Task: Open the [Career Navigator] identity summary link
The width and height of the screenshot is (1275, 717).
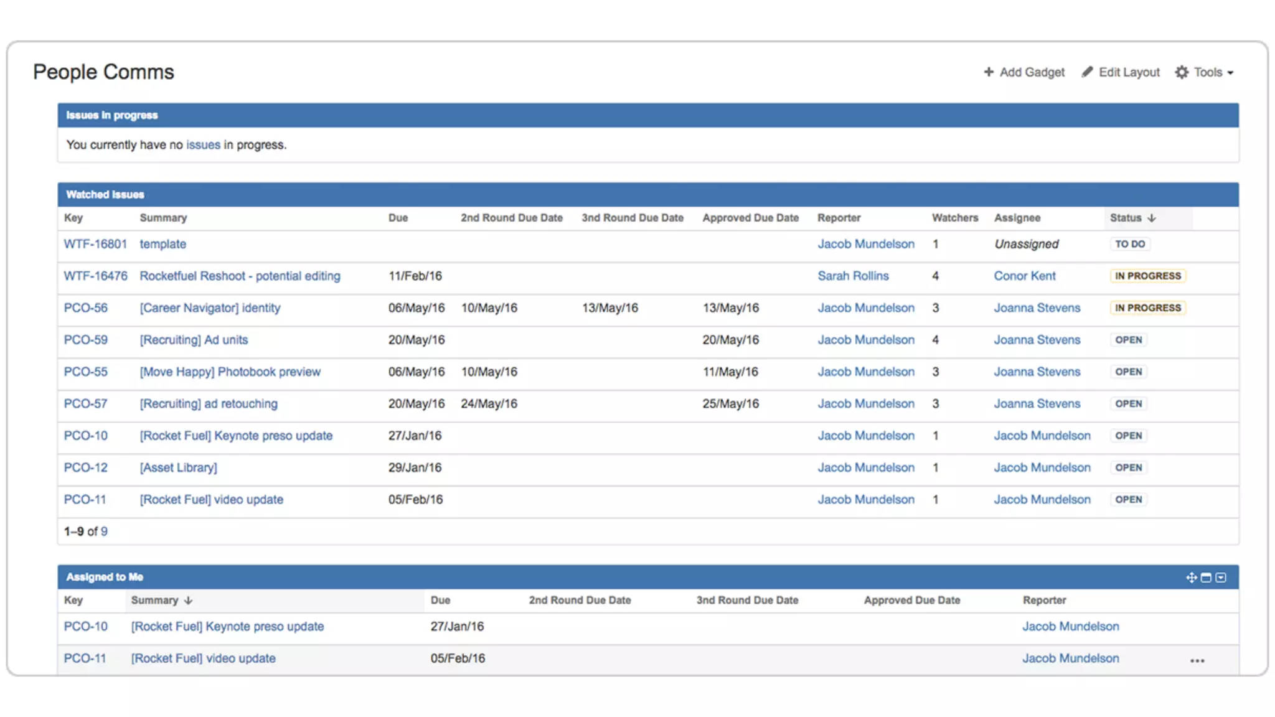Action: click(210, 308)
